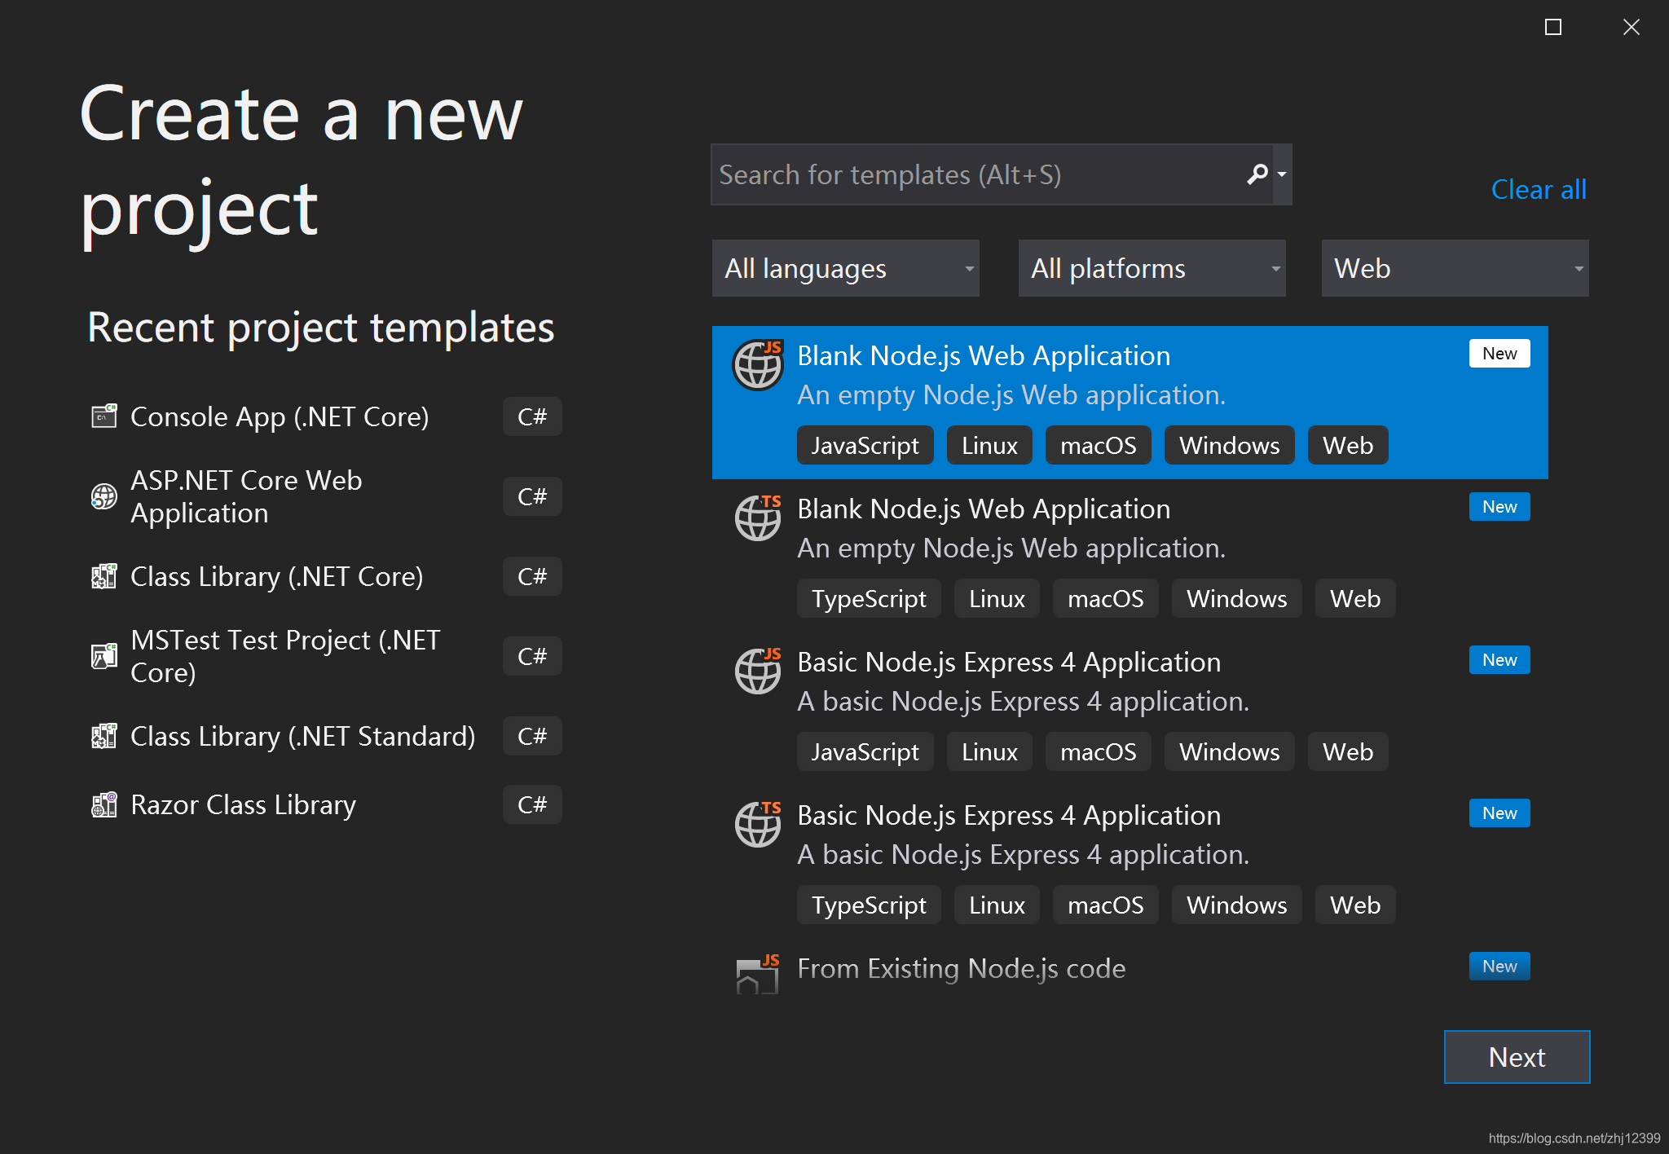Click the Razor Class Library icon
This screenshot has width=1669, height=1154.
click(x=103, y=804)
